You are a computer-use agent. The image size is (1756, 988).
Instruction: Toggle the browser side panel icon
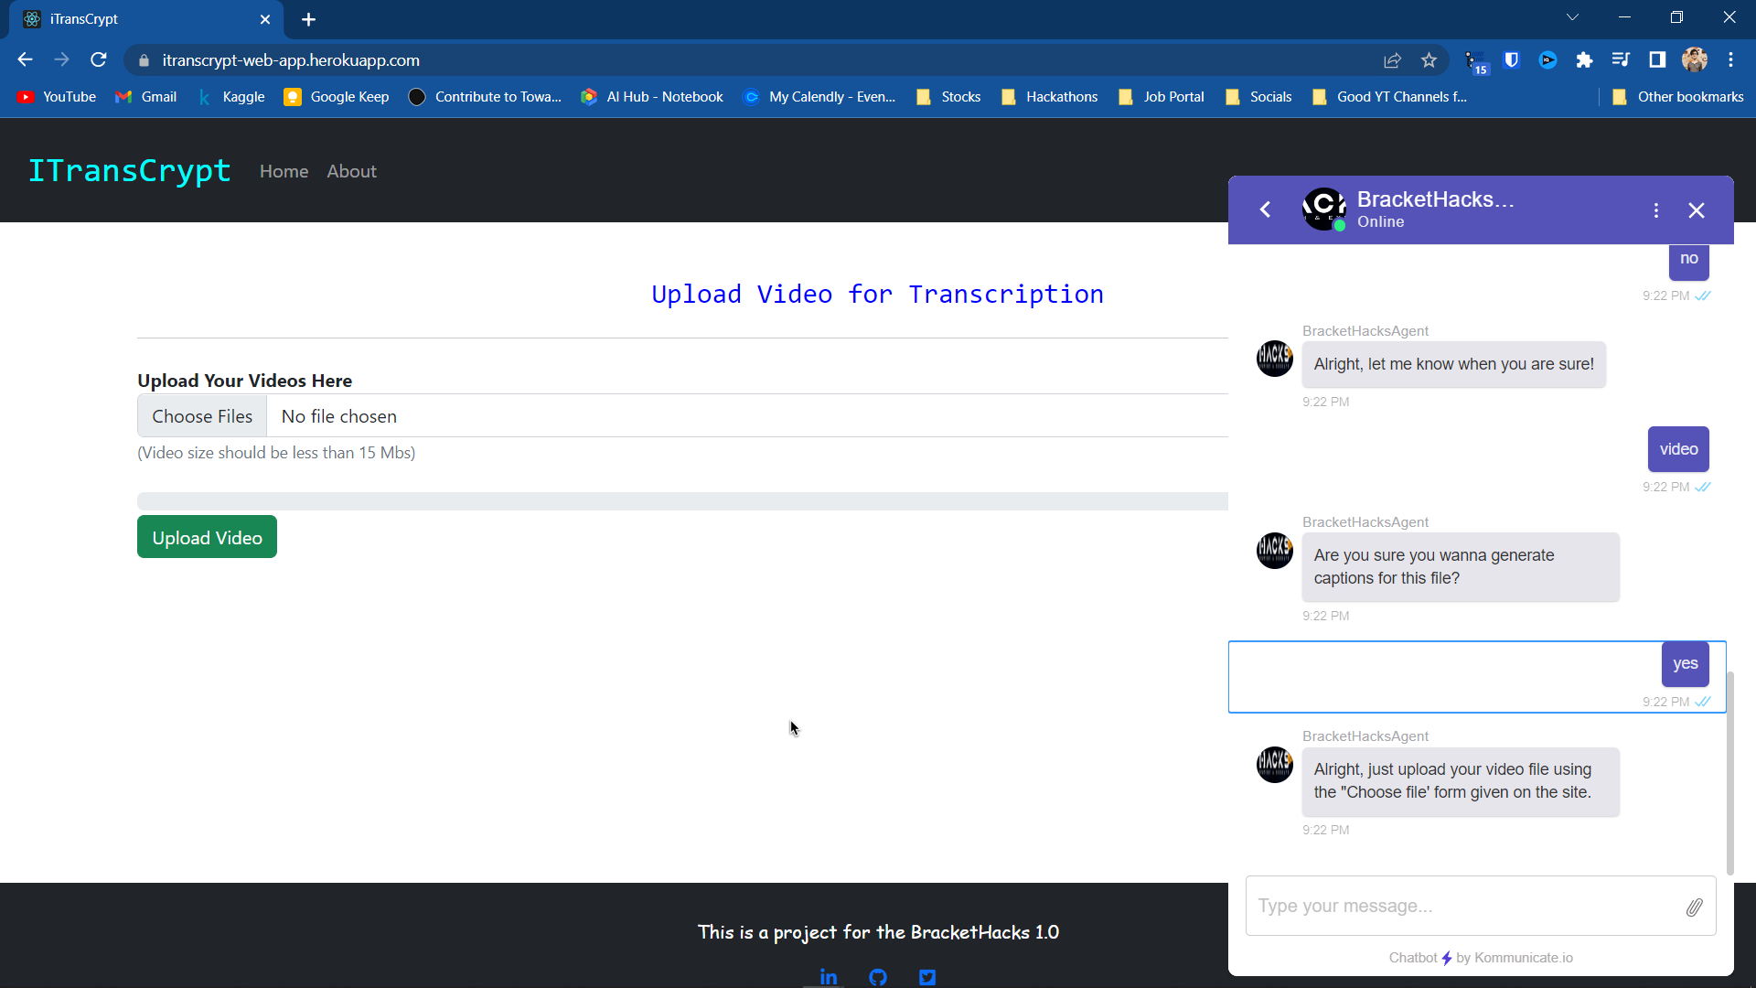pos(1656,60)
